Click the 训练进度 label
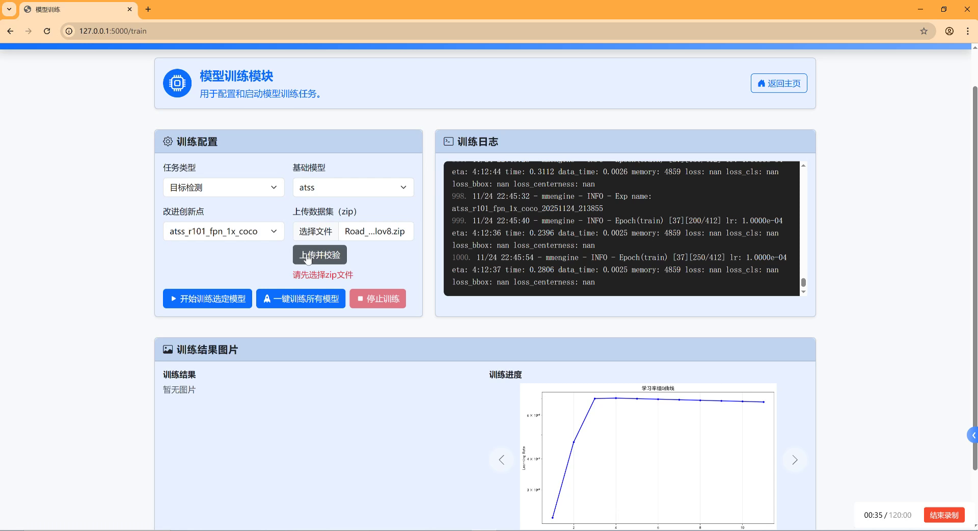This screenshot has width=978, height=531. click(505, 375)
